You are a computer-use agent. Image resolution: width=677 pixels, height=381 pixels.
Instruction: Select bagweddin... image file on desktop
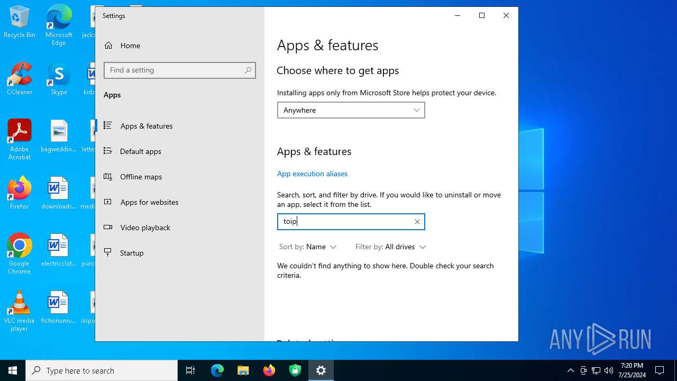[x=59, y=137]
